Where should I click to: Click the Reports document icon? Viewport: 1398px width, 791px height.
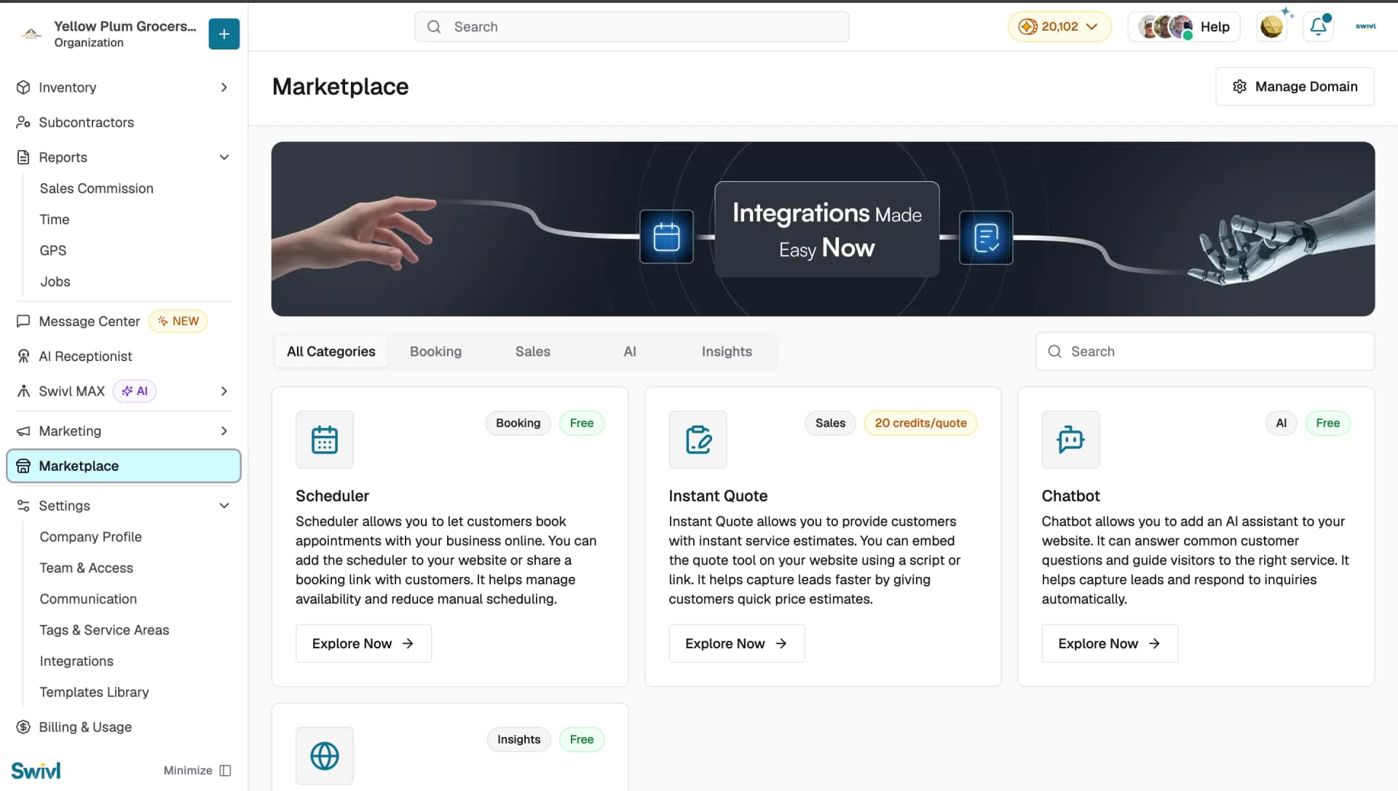coord(23,157)
